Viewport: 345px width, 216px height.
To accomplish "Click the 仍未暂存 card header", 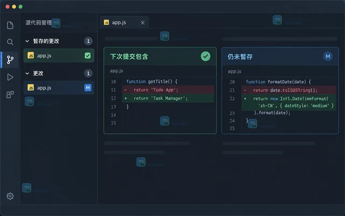I will click(x=280, y=56).
